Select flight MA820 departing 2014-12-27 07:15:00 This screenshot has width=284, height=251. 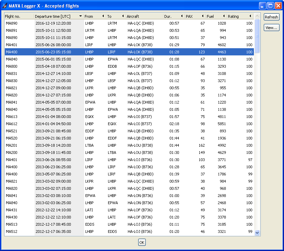coord(129,95)
